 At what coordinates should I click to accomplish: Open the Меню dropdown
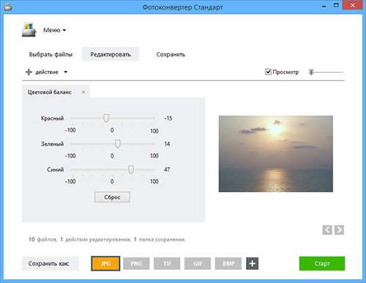55,30
